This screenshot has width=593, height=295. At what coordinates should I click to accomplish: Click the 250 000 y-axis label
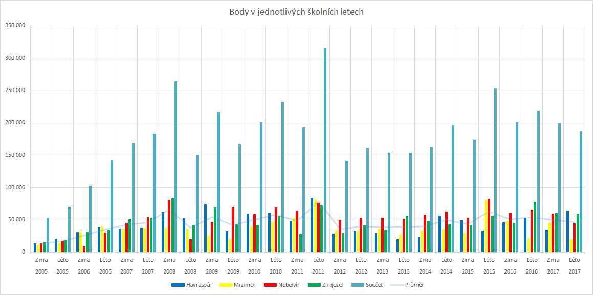[15, 90]
